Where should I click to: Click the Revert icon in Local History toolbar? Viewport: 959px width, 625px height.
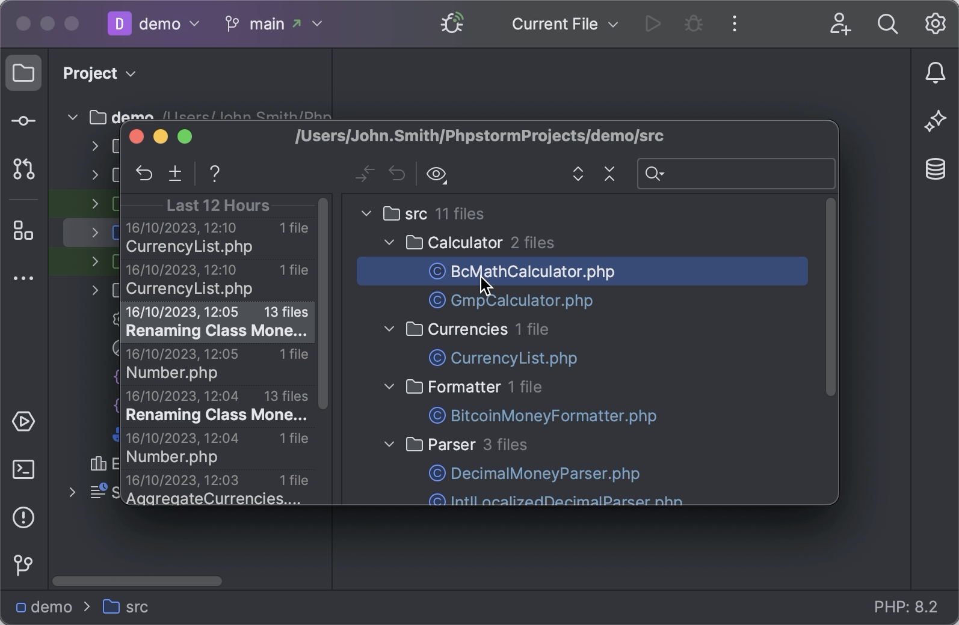coord(144,174)
